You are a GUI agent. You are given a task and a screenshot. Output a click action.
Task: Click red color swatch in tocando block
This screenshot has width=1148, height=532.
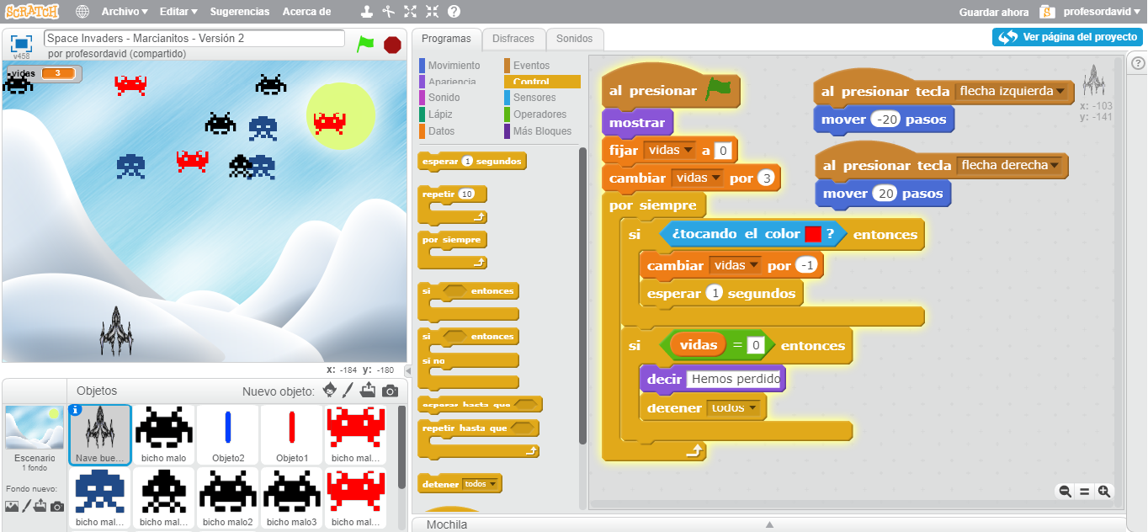pos(813,234)
